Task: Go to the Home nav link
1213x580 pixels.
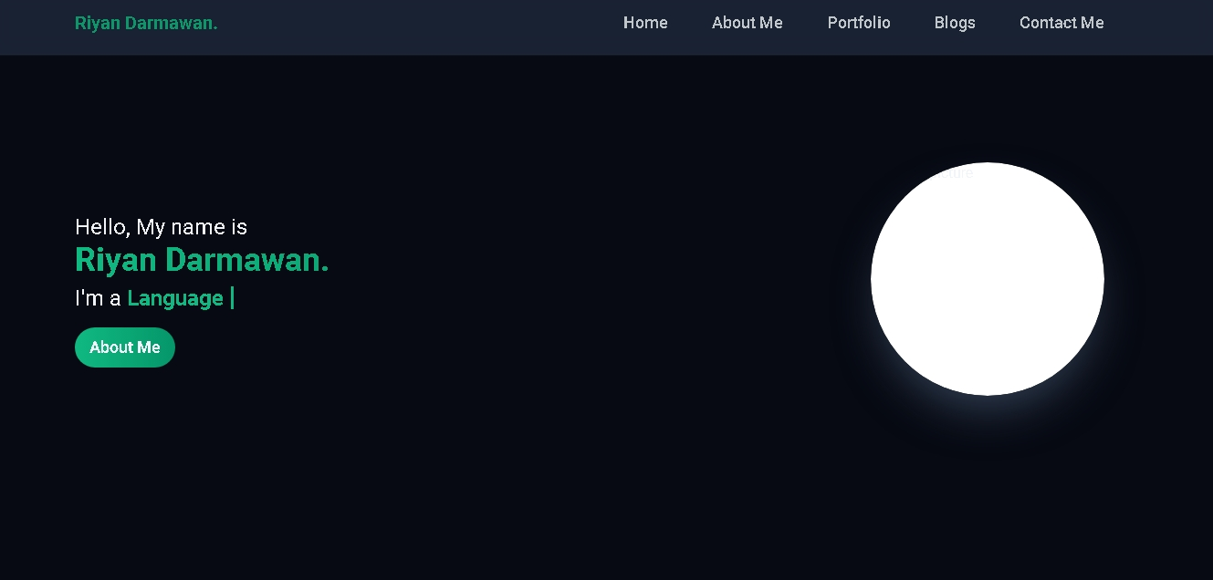Action: pyautogui.click(x=645, y=23)
